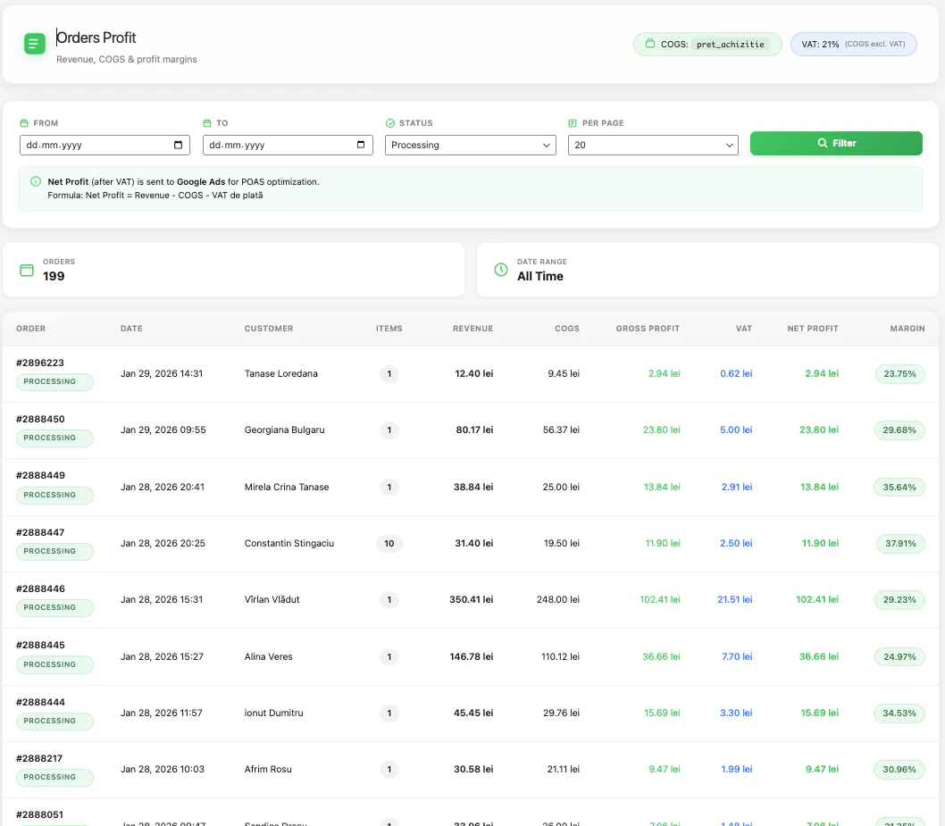Viewport: 945px width, 826px height.
Task: Click the VAT column header
Action: (x=744, y=329)
